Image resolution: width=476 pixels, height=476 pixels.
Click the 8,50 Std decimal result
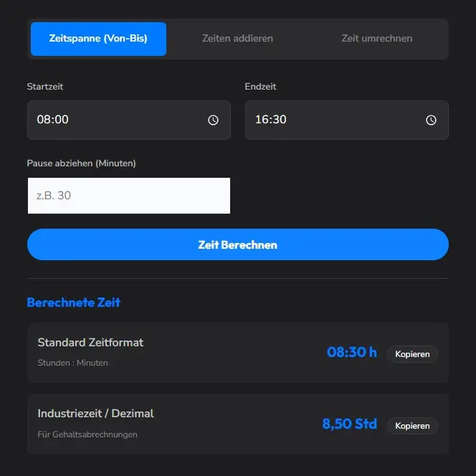click(349, 424)
